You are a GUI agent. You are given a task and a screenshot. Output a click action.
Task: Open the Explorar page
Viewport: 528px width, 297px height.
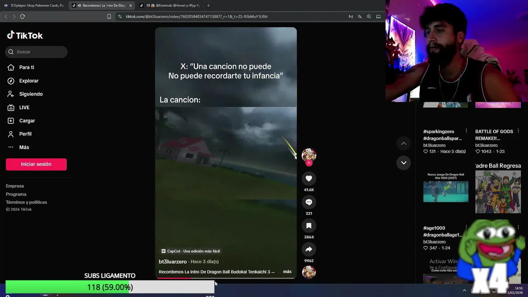pyautogui.click(x=28, y=81)
